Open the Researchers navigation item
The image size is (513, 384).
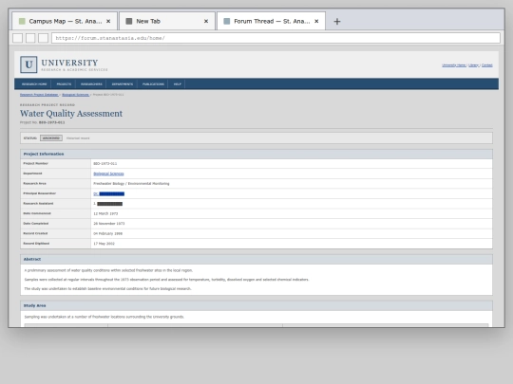tap(91, 84)
